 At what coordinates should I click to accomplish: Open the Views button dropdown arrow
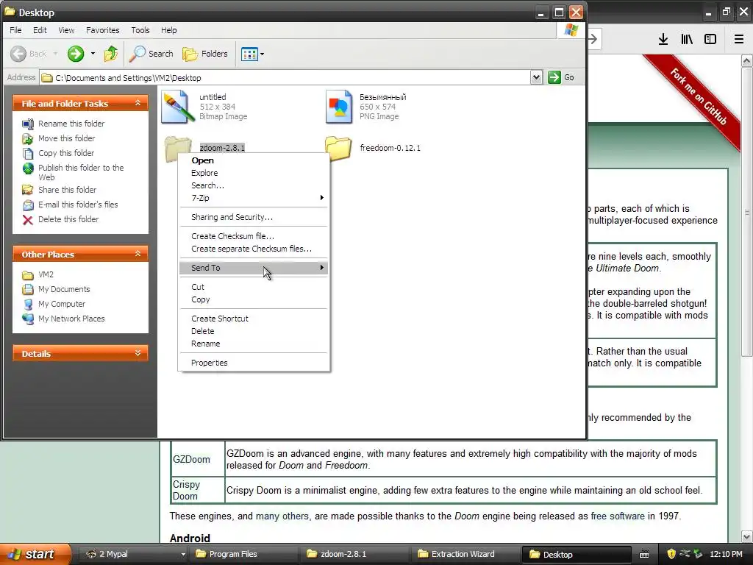[x=263, y=54]
